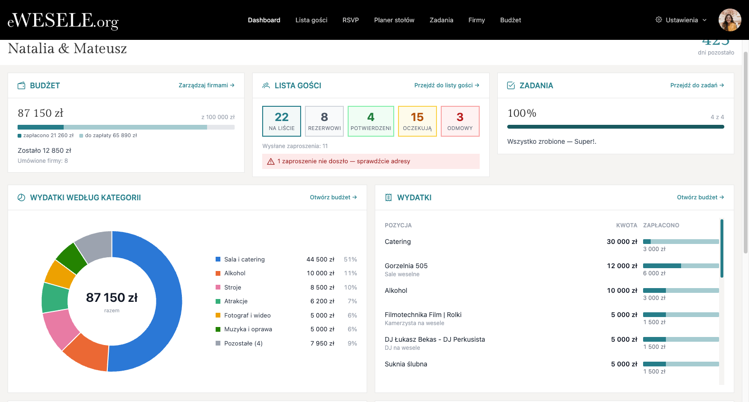Image resolution: width=749 pixels, height=402 pixels.
Task: Select the 22 Na liście guest tile
Action: point(282,121)
